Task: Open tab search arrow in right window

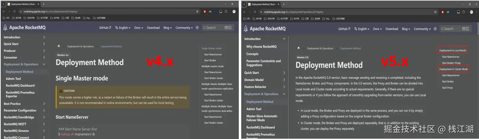Action: pos(244,4)
